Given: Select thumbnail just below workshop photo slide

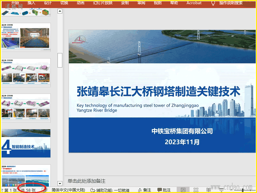Looking at the screenshot, I should point(26,73).
